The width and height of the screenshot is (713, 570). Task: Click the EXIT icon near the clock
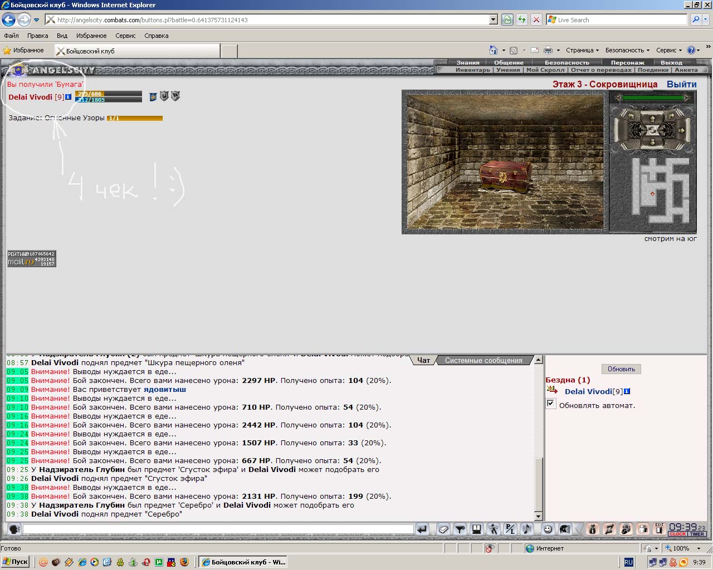(x=660, y=529)
